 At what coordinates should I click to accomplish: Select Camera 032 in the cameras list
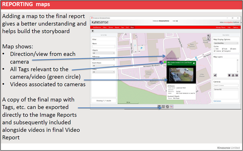coord(226,90)
